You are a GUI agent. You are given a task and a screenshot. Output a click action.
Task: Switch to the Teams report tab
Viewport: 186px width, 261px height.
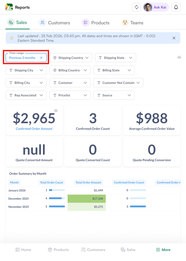[x=132, y=23]
